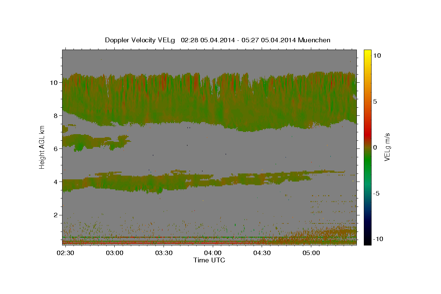Viewport: 441px width, 294px height.
Task: Click the yellow top of the colorbar
Action: coord(367,53)
